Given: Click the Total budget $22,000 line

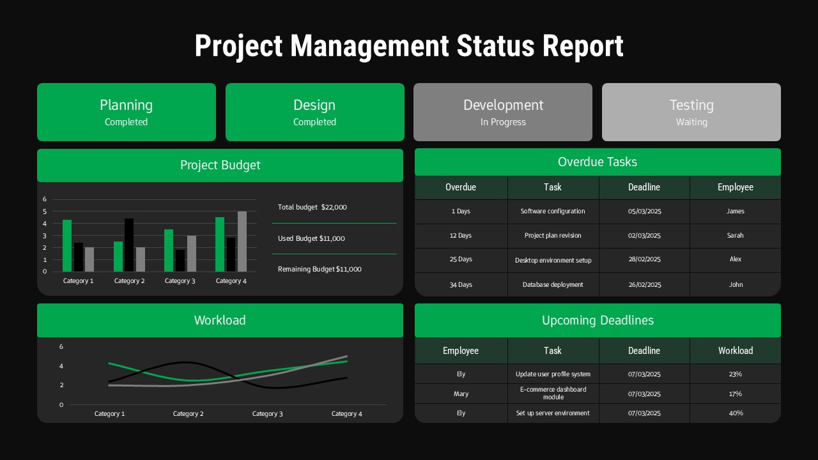Looking at the screenshot, I should pyautogui.click(x=312, y=207).
